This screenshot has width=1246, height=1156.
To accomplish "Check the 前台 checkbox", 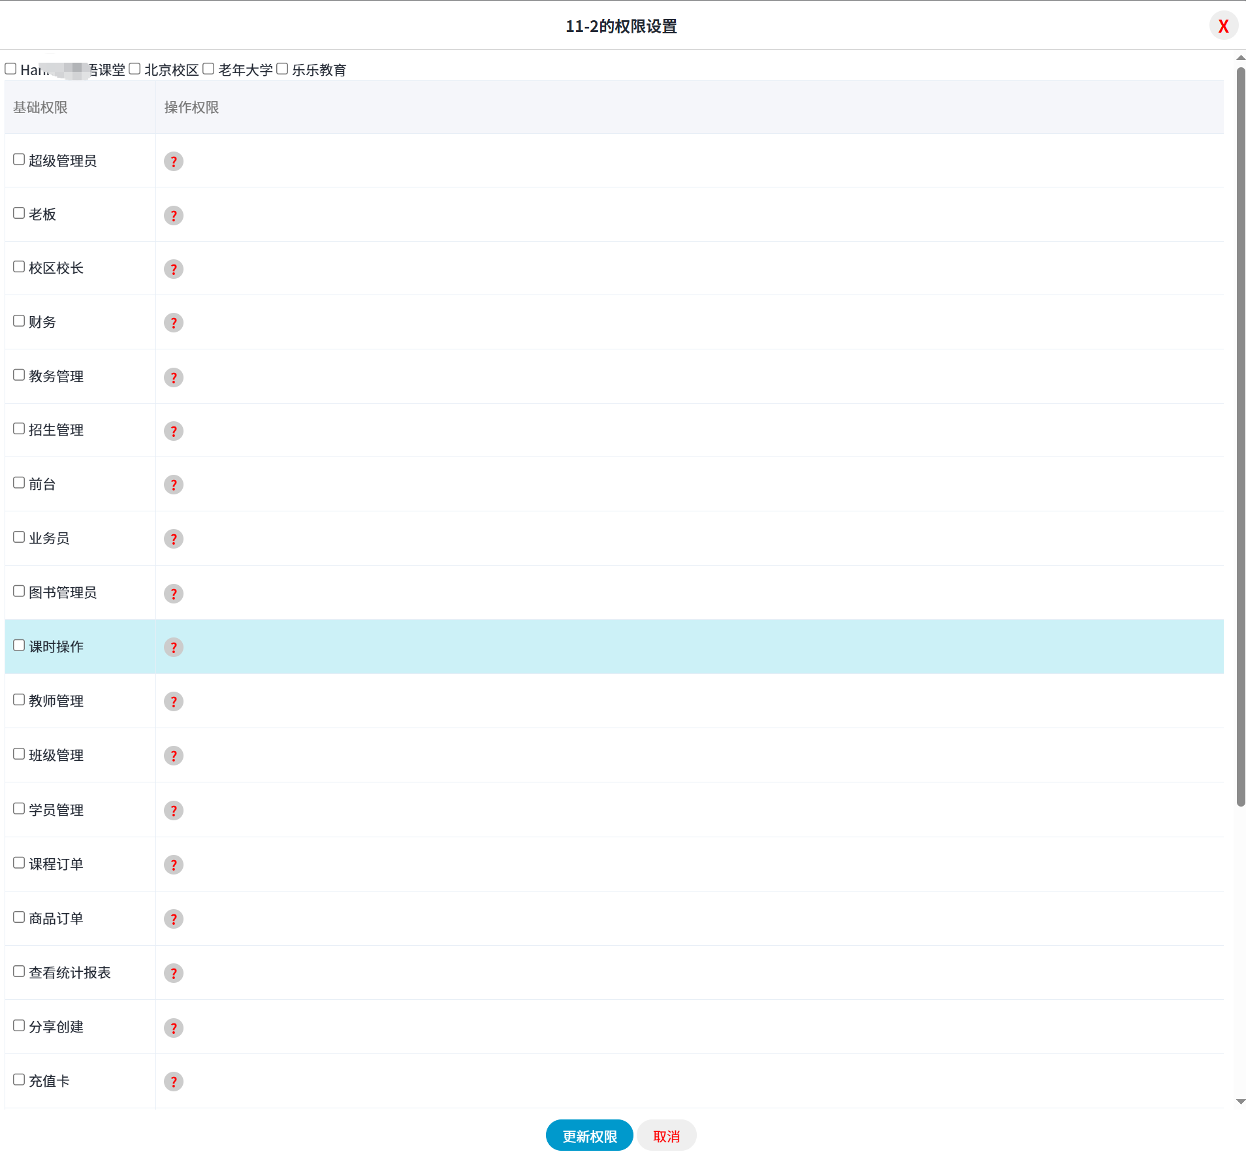I will [x=19, y=483].
